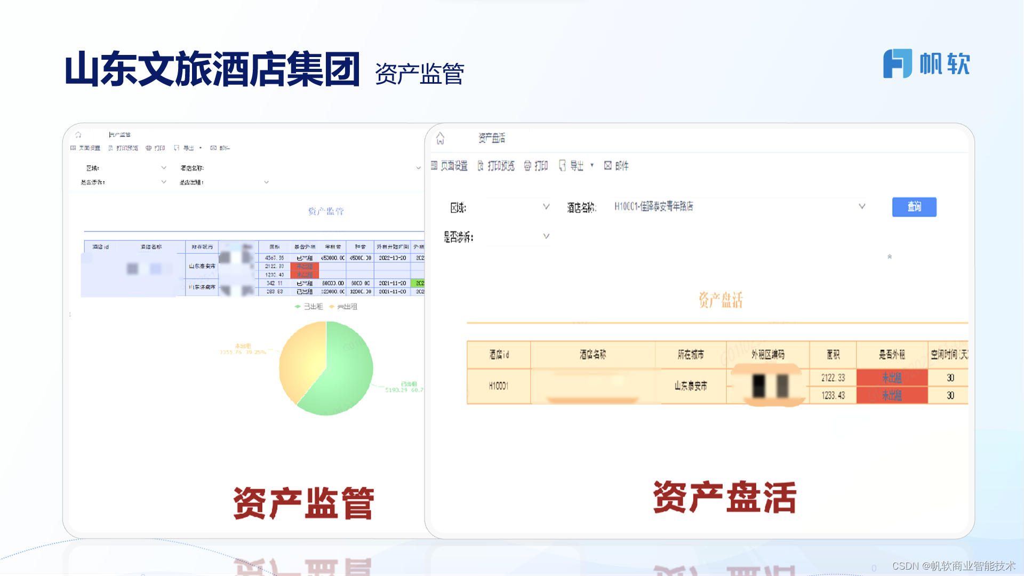Click home icon in 资产盘活 panel

pyautogui.click(x=440, y=139)
